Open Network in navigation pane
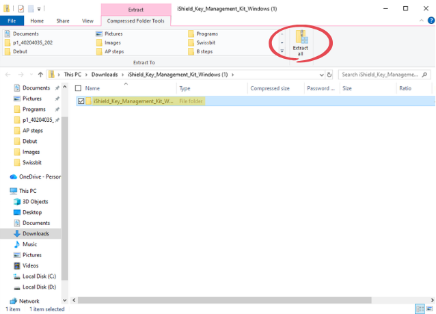Viewport: 436px width, 314px height. 29,301
